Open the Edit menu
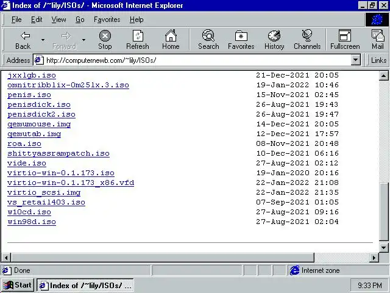Image resolution: width=390 pixels, height=293 pixels. (x=37, y=20)
